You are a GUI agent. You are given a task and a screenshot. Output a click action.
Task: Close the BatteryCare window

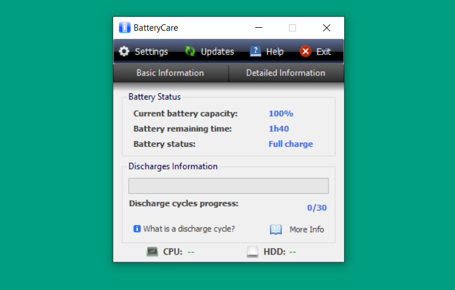click(327, 28)
